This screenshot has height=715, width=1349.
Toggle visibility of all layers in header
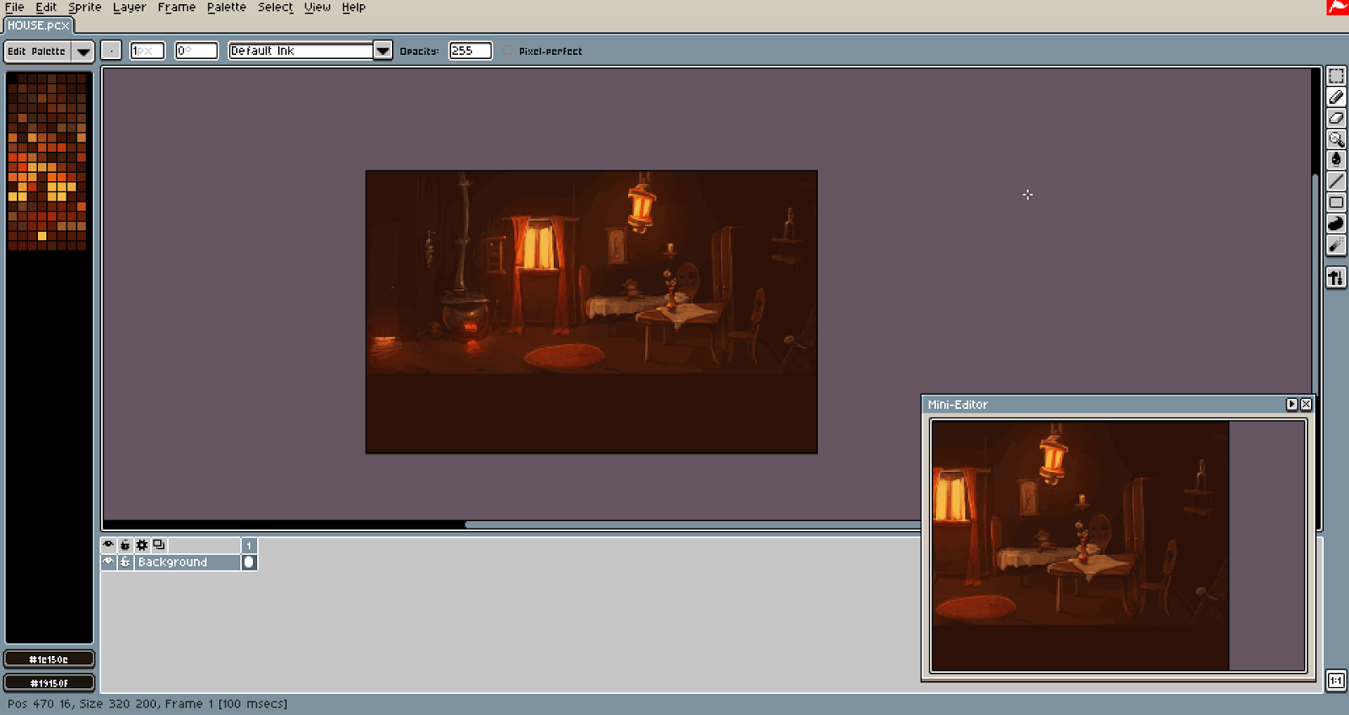tap(108, 546)
